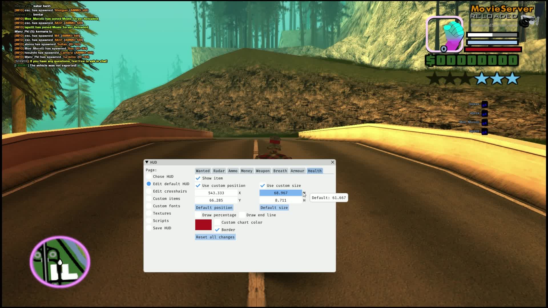Collapse the HUD window with the triangle arrow
Viewport: 548px width, 308px height.
pyautogui.click(x=147, y=162)
